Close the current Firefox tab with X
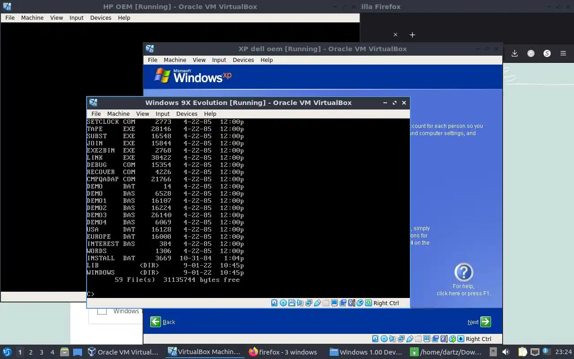Viewport: 574px width, 359px height. [395, 35]
